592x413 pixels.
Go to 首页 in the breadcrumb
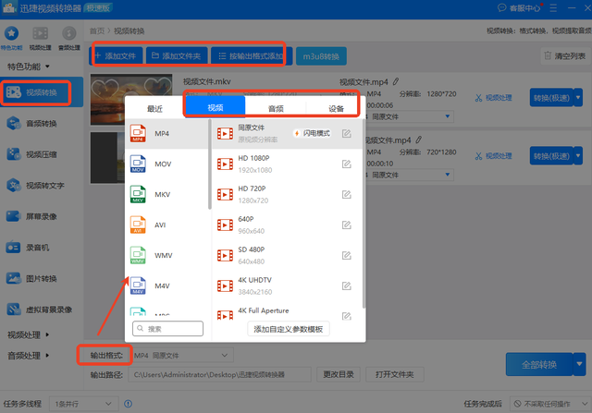click(96, 30)
